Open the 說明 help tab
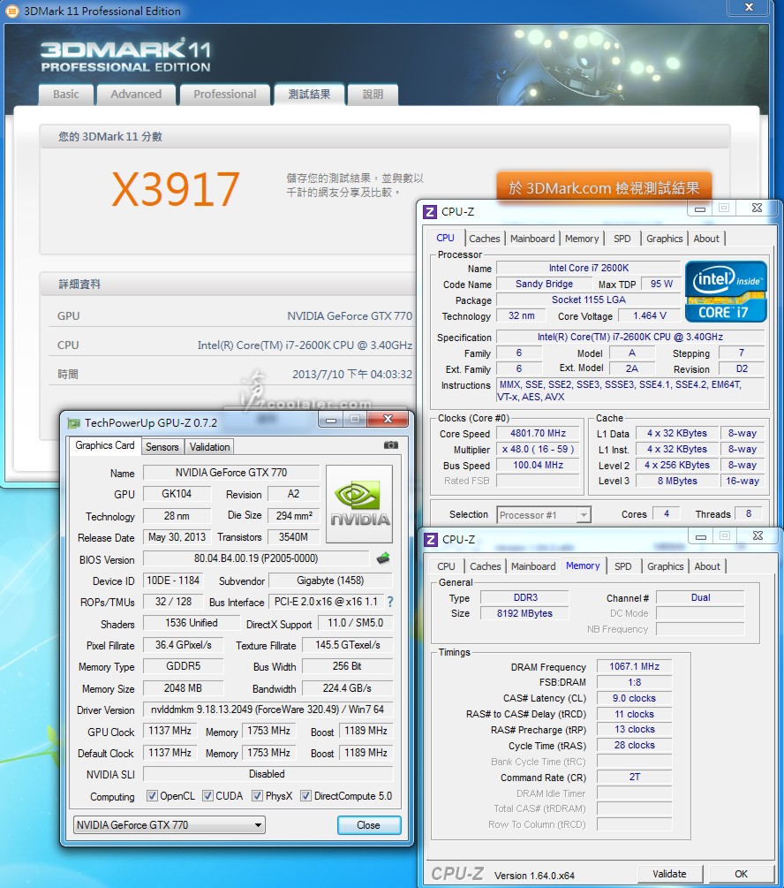 373,94
